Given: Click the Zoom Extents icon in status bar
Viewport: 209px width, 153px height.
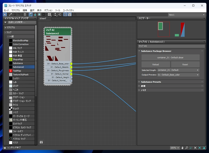Looking at the screenshot, I should [x=195, y=148].
